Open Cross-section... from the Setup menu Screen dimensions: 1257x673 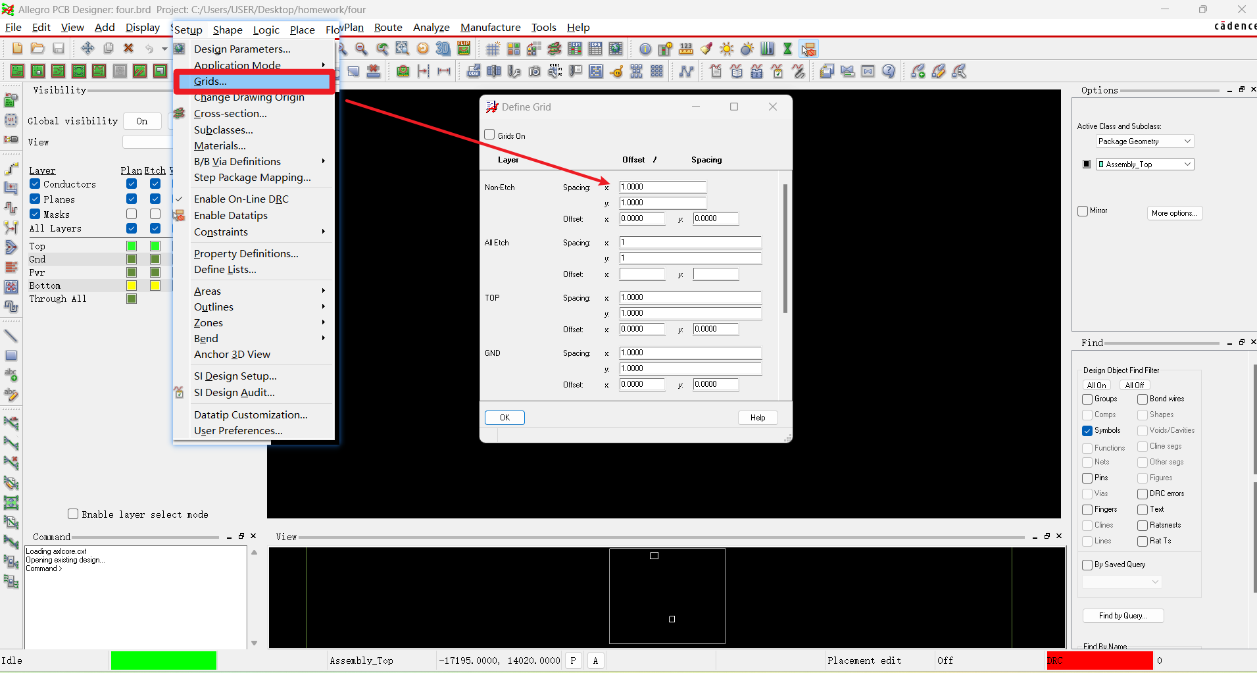[254, 113]
